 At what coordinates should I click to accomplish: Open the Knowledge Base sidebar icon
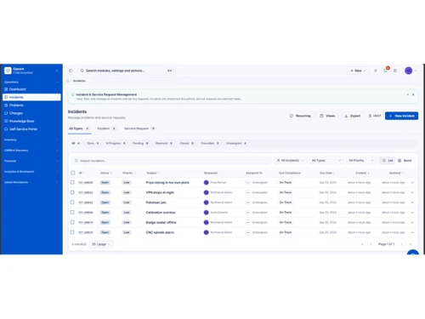(x=6, y=121)
